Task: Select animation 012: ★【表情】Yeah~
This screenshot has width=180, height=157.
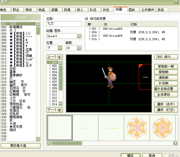Action: tap(18, 59)
